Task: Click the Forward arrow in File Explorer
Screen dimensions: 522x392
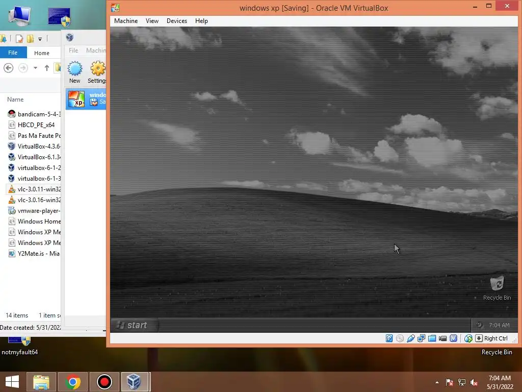Action: [x=23, y=68]
